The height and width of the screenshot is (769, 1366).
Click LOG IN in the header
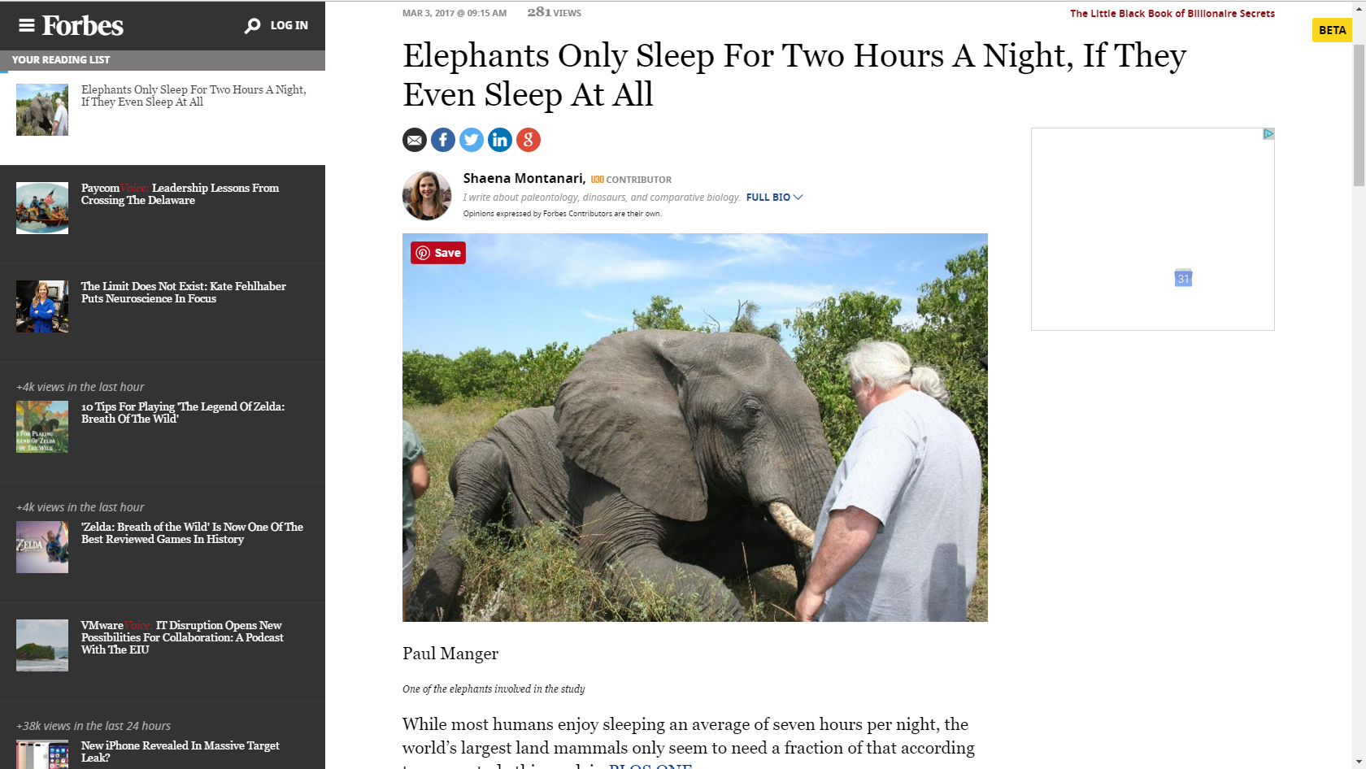point(289,25)
